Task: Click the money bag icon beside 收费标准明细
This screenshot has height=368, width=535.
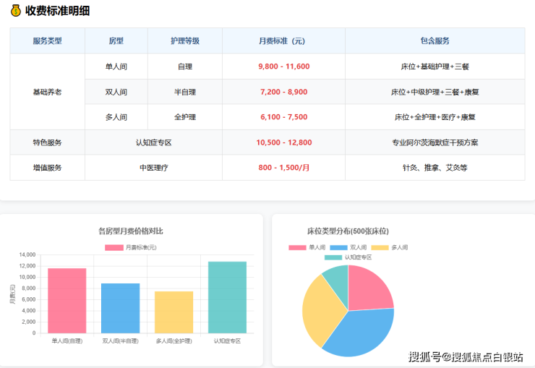Action: tap(15, 11)
